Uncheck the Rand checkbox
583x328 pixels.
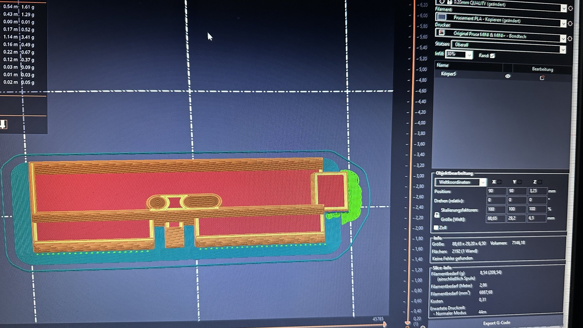(x=492, y=56)
